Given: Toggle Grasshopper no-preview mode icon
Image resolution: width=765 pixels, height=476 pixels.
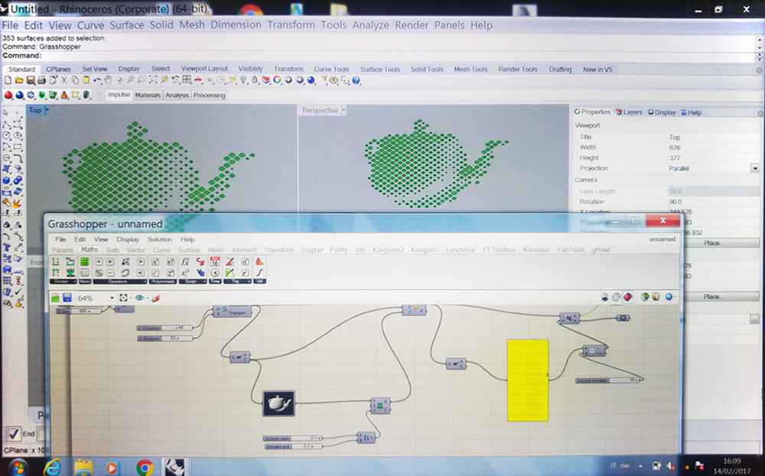Looking at the screenshot, I should (x=605, y=297).
